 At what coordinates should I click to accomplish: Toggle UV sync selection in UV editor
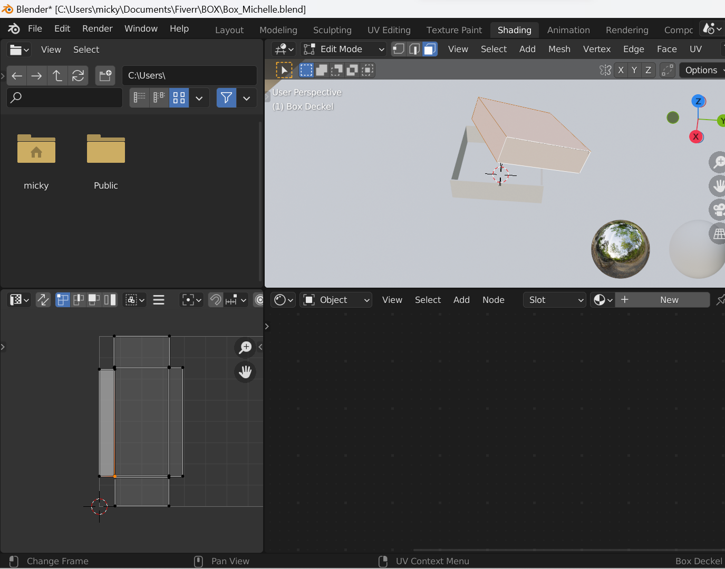click(43, 300)
